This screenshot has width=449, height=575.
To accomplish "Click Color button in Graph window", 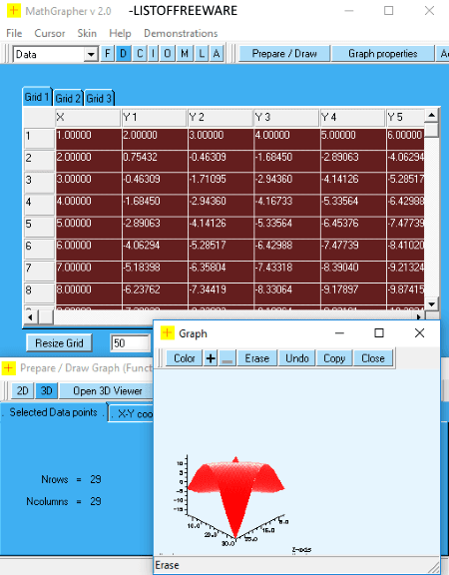I will (x=184, y=358).
